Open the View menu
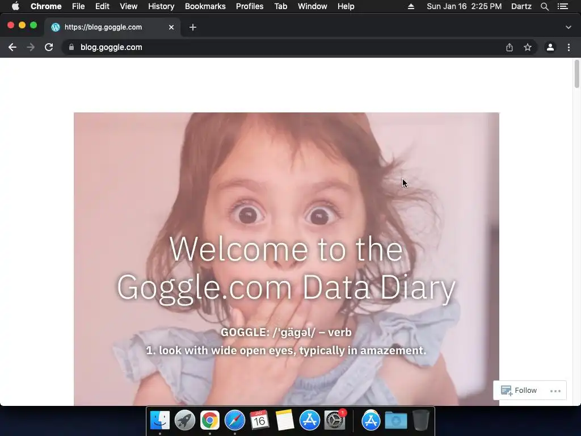The height and width of the screenshot is (436, 581). pos(129,6)
